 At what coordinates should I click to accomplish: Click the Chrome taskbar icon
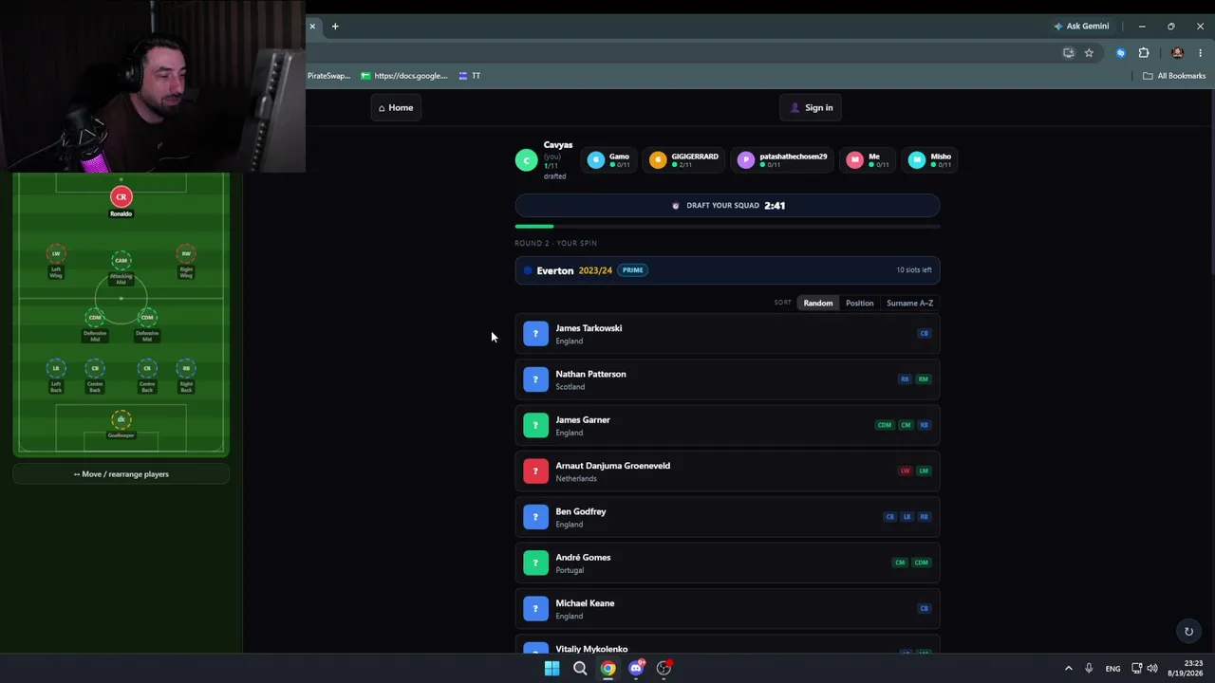(x=607, y=668)
